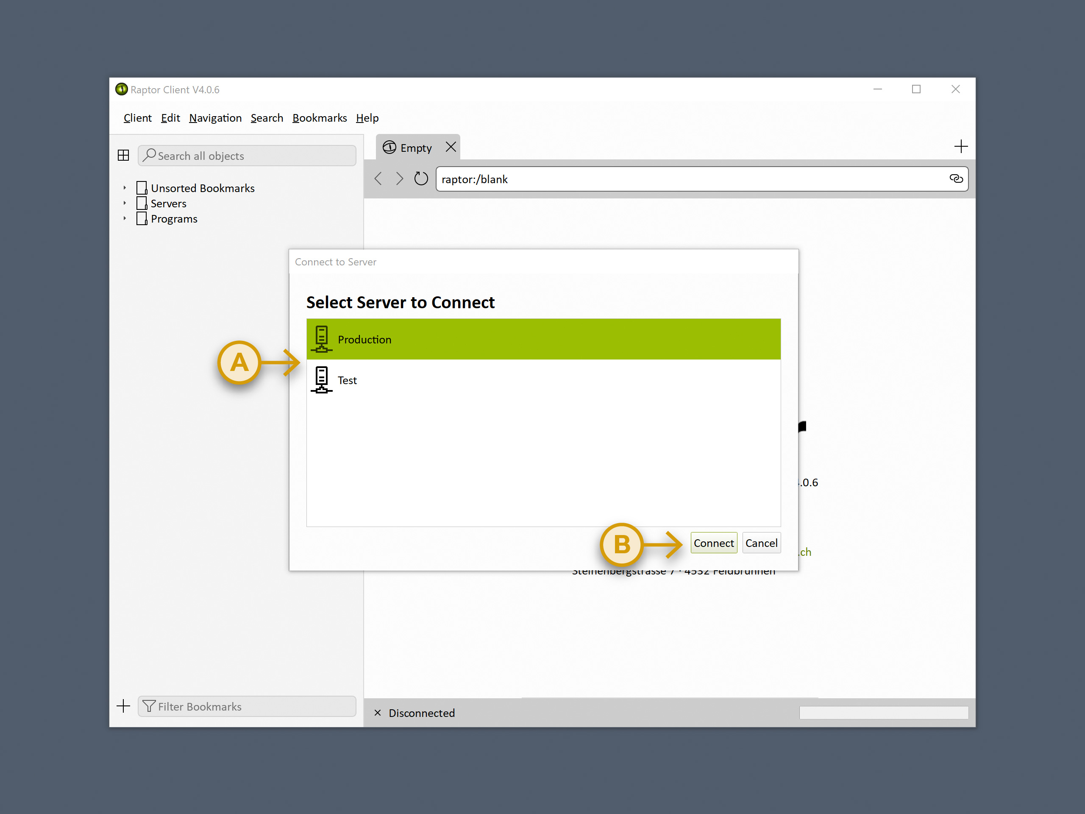
Task: Click the Raptor Client application icon
Action: coord(121,89)
